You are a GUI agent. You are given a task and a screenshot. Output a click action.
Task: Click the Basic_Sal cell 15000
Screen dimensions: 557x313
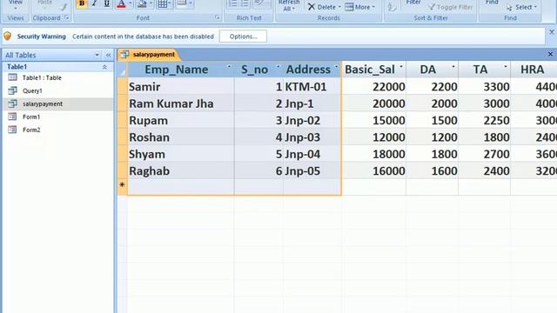(x=374, y=120)
